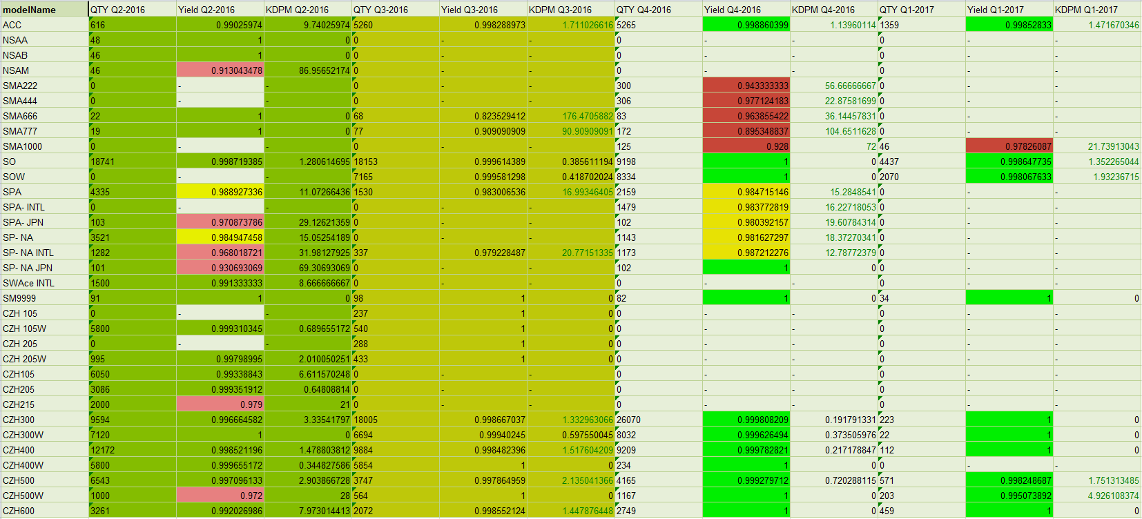Select the red cell with 0.97826087
This screenshot has height=519, width=1142.
[1009, 146]
